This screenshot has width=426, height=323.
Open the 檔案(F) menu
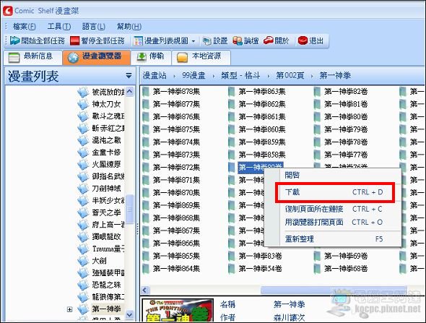coord(24,26)
